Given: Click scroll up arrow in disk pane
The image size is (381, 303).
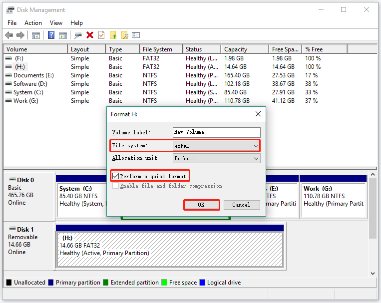Looking at the screenshot, I should click(373, 174).
